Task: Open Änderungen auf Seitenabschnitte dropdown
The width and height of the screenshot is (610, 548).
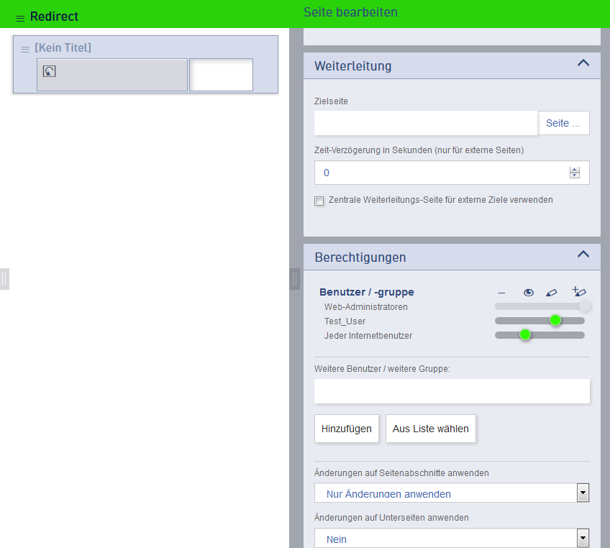Action: (x=583, y=493)
